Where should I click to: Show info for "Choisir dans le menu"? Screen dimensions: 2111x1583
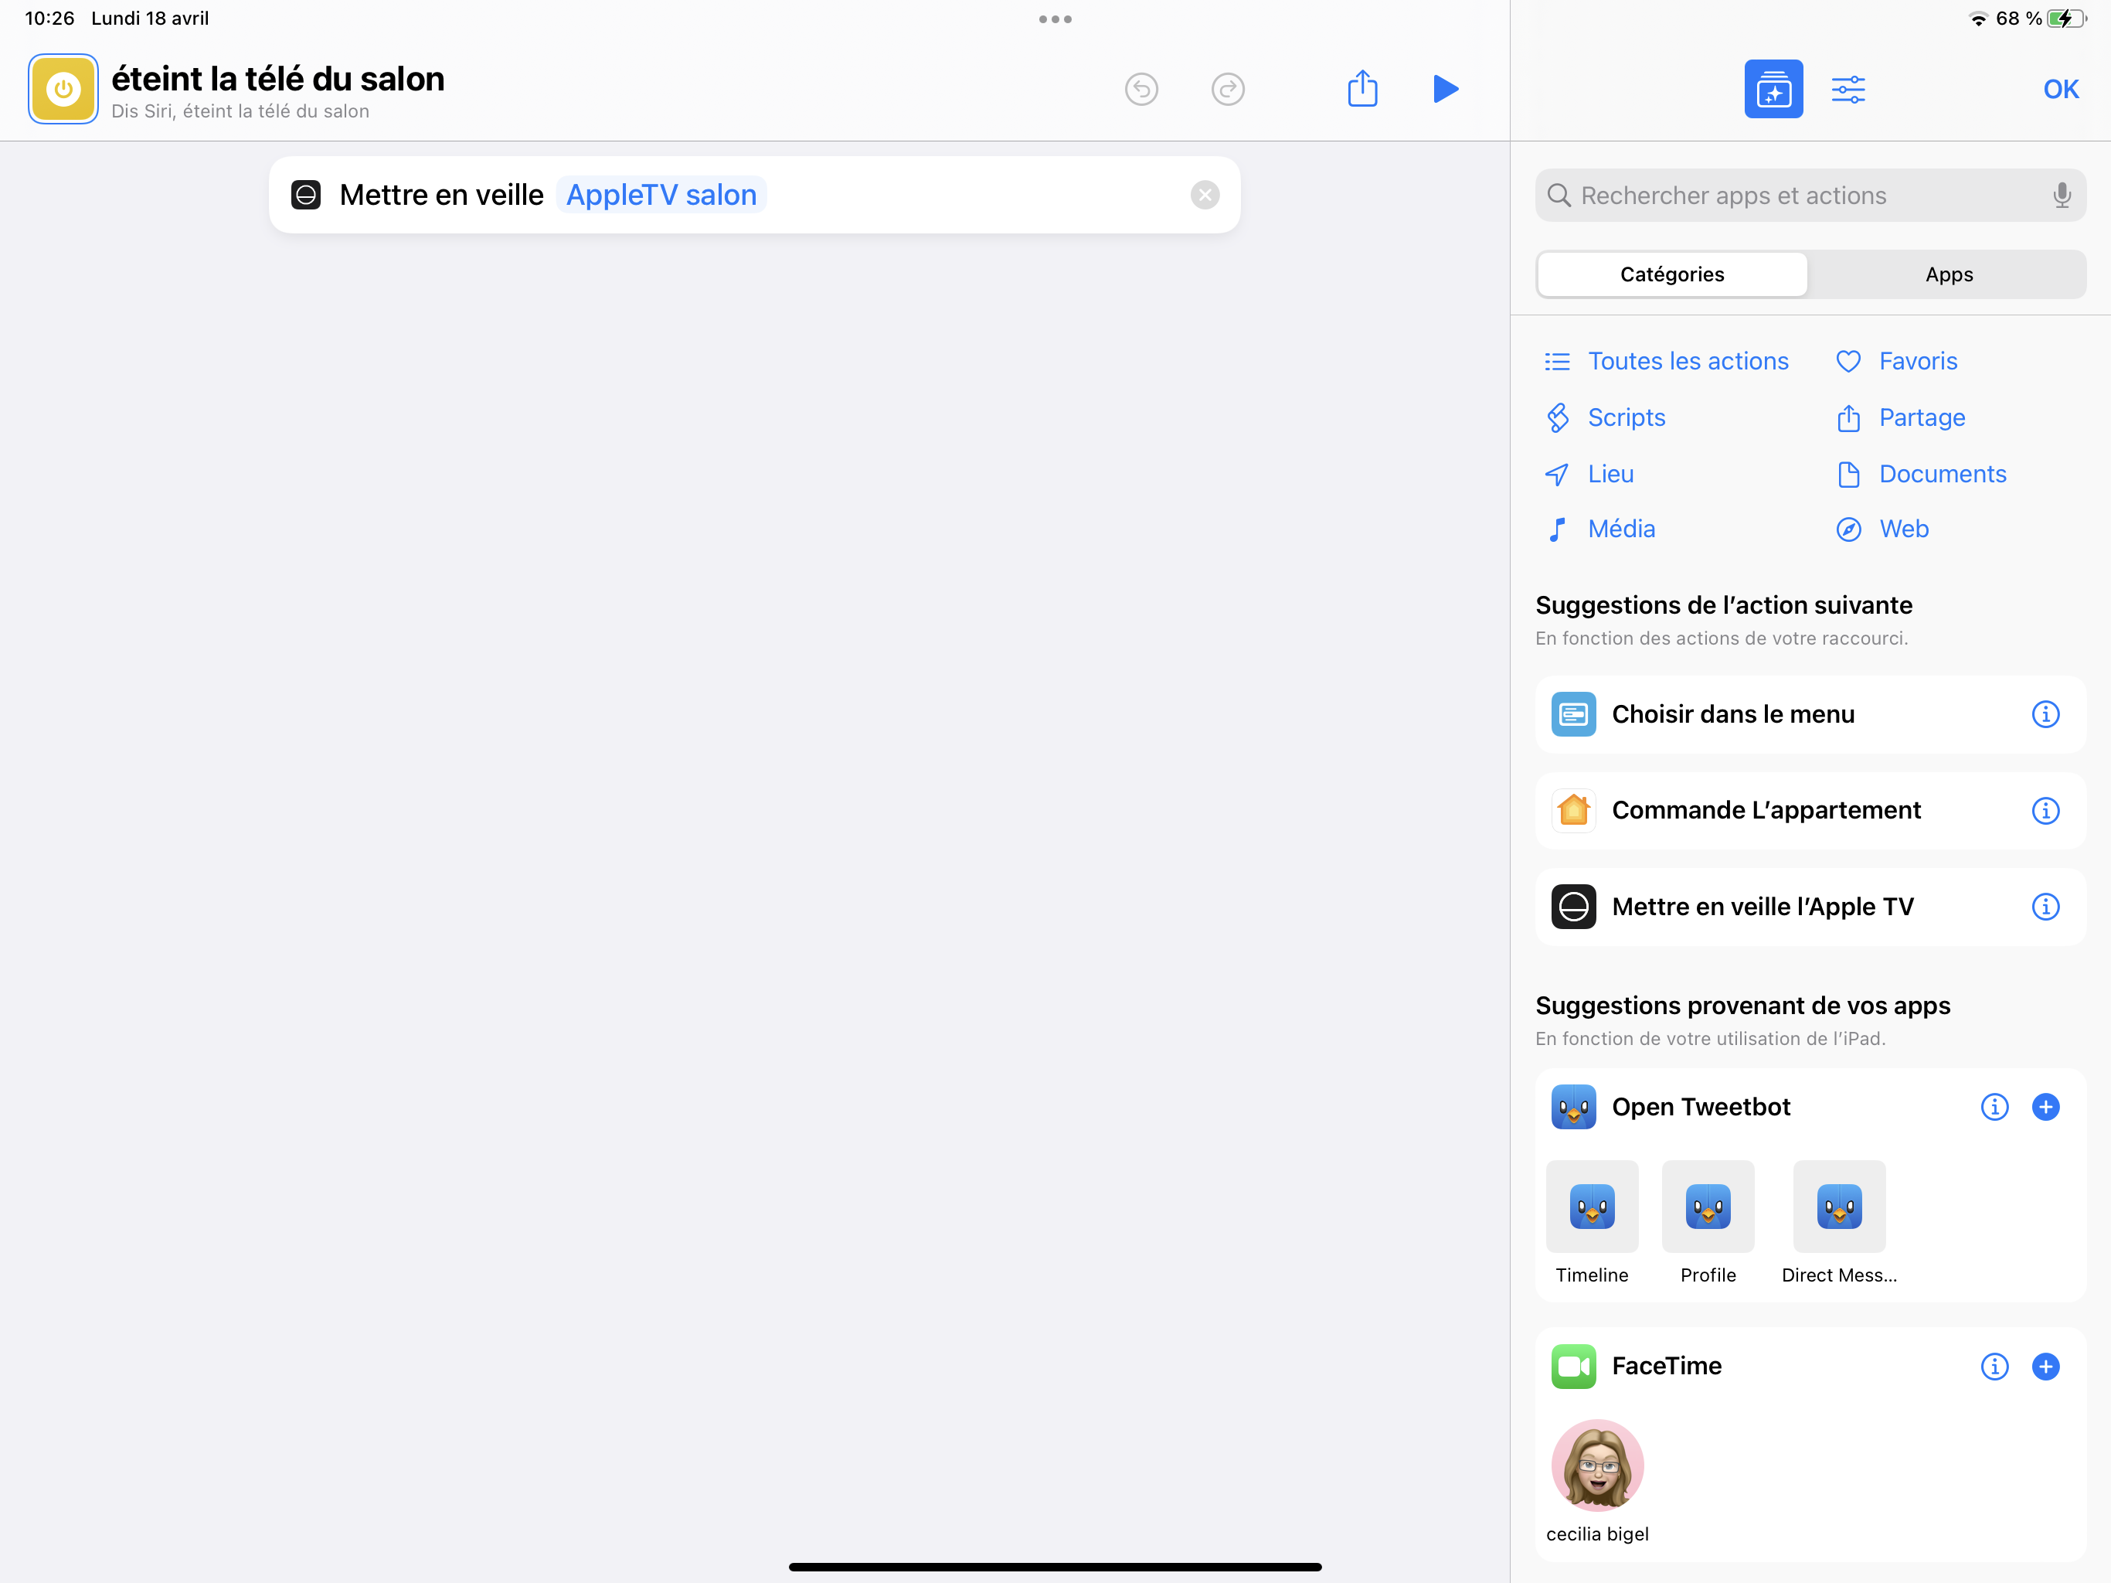2046,714
